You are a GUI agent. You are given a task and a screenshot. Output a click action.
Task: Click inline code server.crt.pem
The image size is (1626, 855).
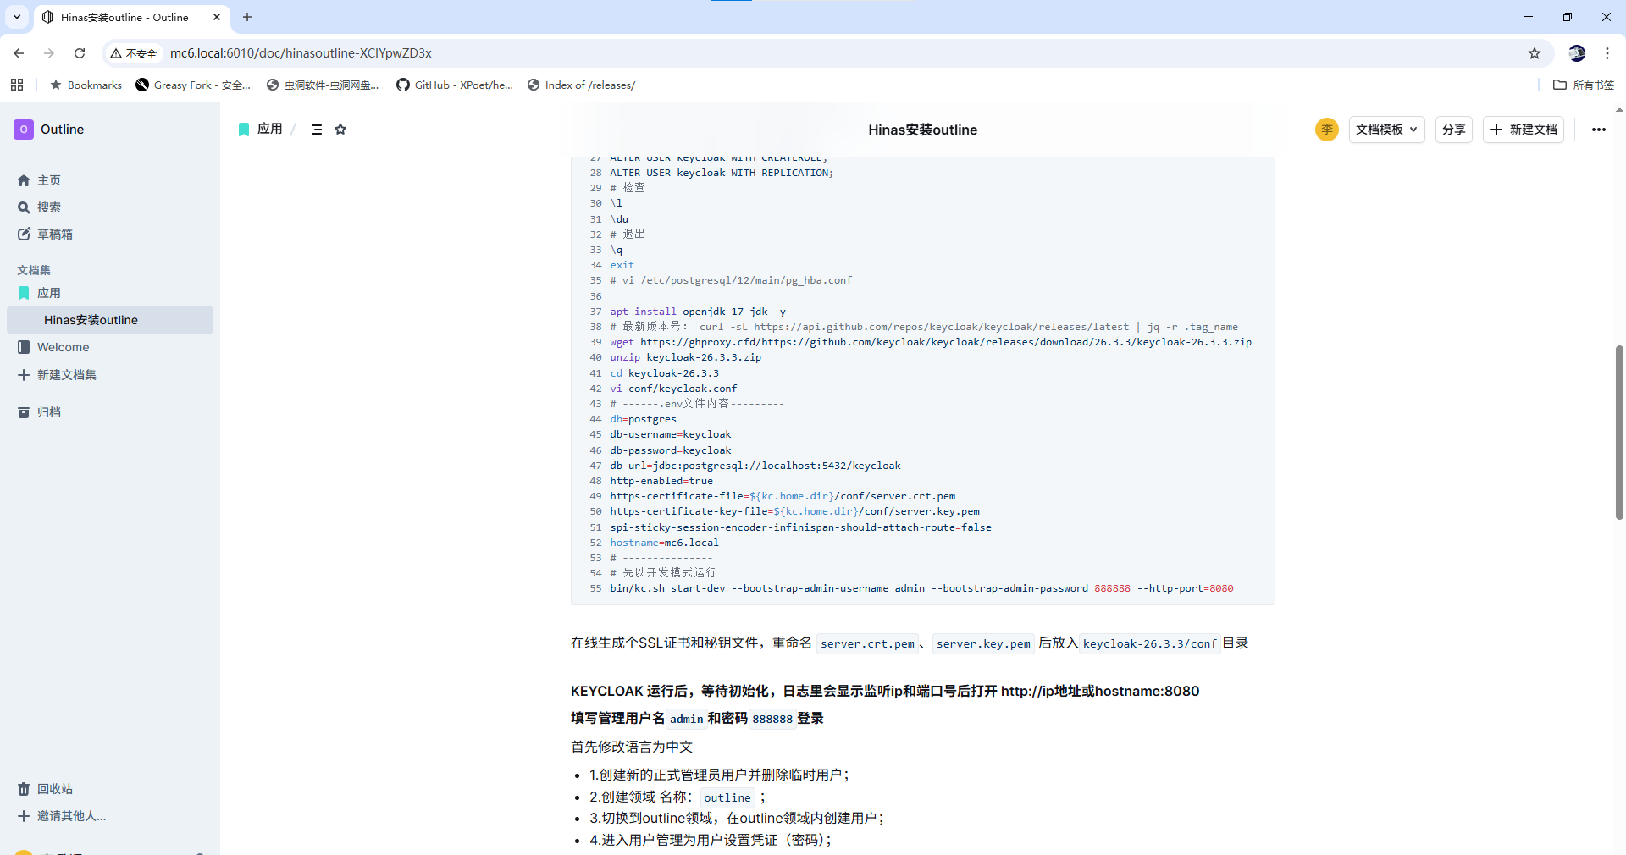coord(867,644)
